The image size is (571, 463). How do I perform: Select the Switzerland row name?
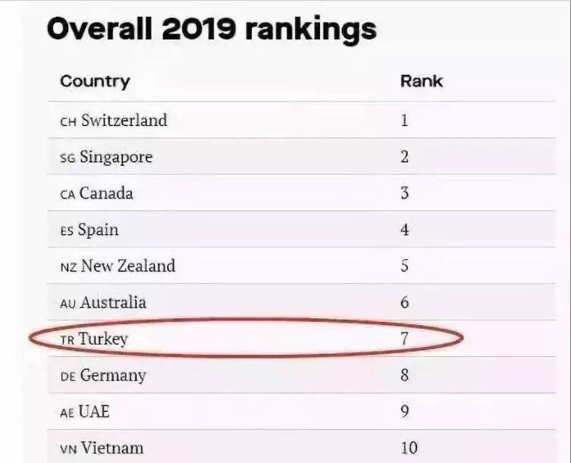[124, 120]
